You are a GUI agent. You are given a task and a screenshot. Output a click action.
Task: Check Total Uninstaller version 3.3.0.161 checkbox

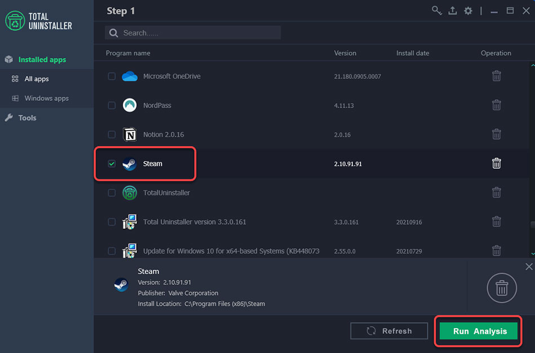pyautogui.click(x=112, y=222)
